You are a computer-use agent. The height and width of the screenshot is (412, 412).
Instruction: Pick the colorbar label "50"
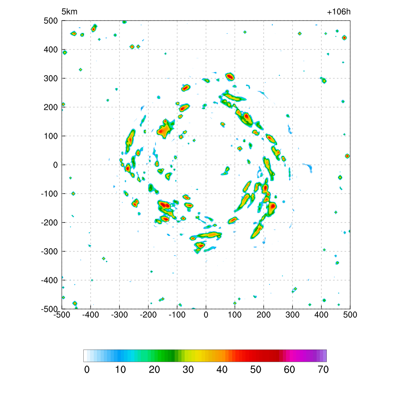point(255,370)
